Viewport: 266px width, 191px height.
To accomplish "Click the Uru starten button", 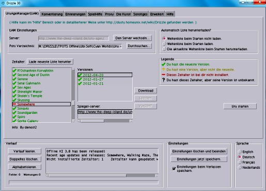I will point(240,106).
